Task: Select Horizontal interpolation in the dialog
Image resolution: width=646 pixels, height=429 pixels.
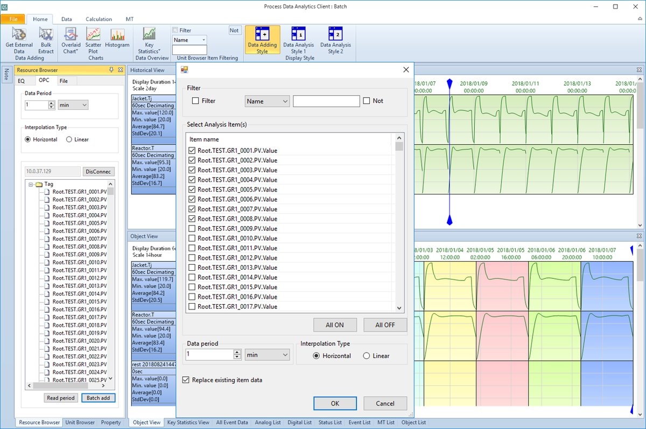Action: pos(316,356)
